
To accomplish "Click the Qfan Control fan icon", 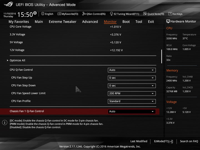I will (84, 14).
